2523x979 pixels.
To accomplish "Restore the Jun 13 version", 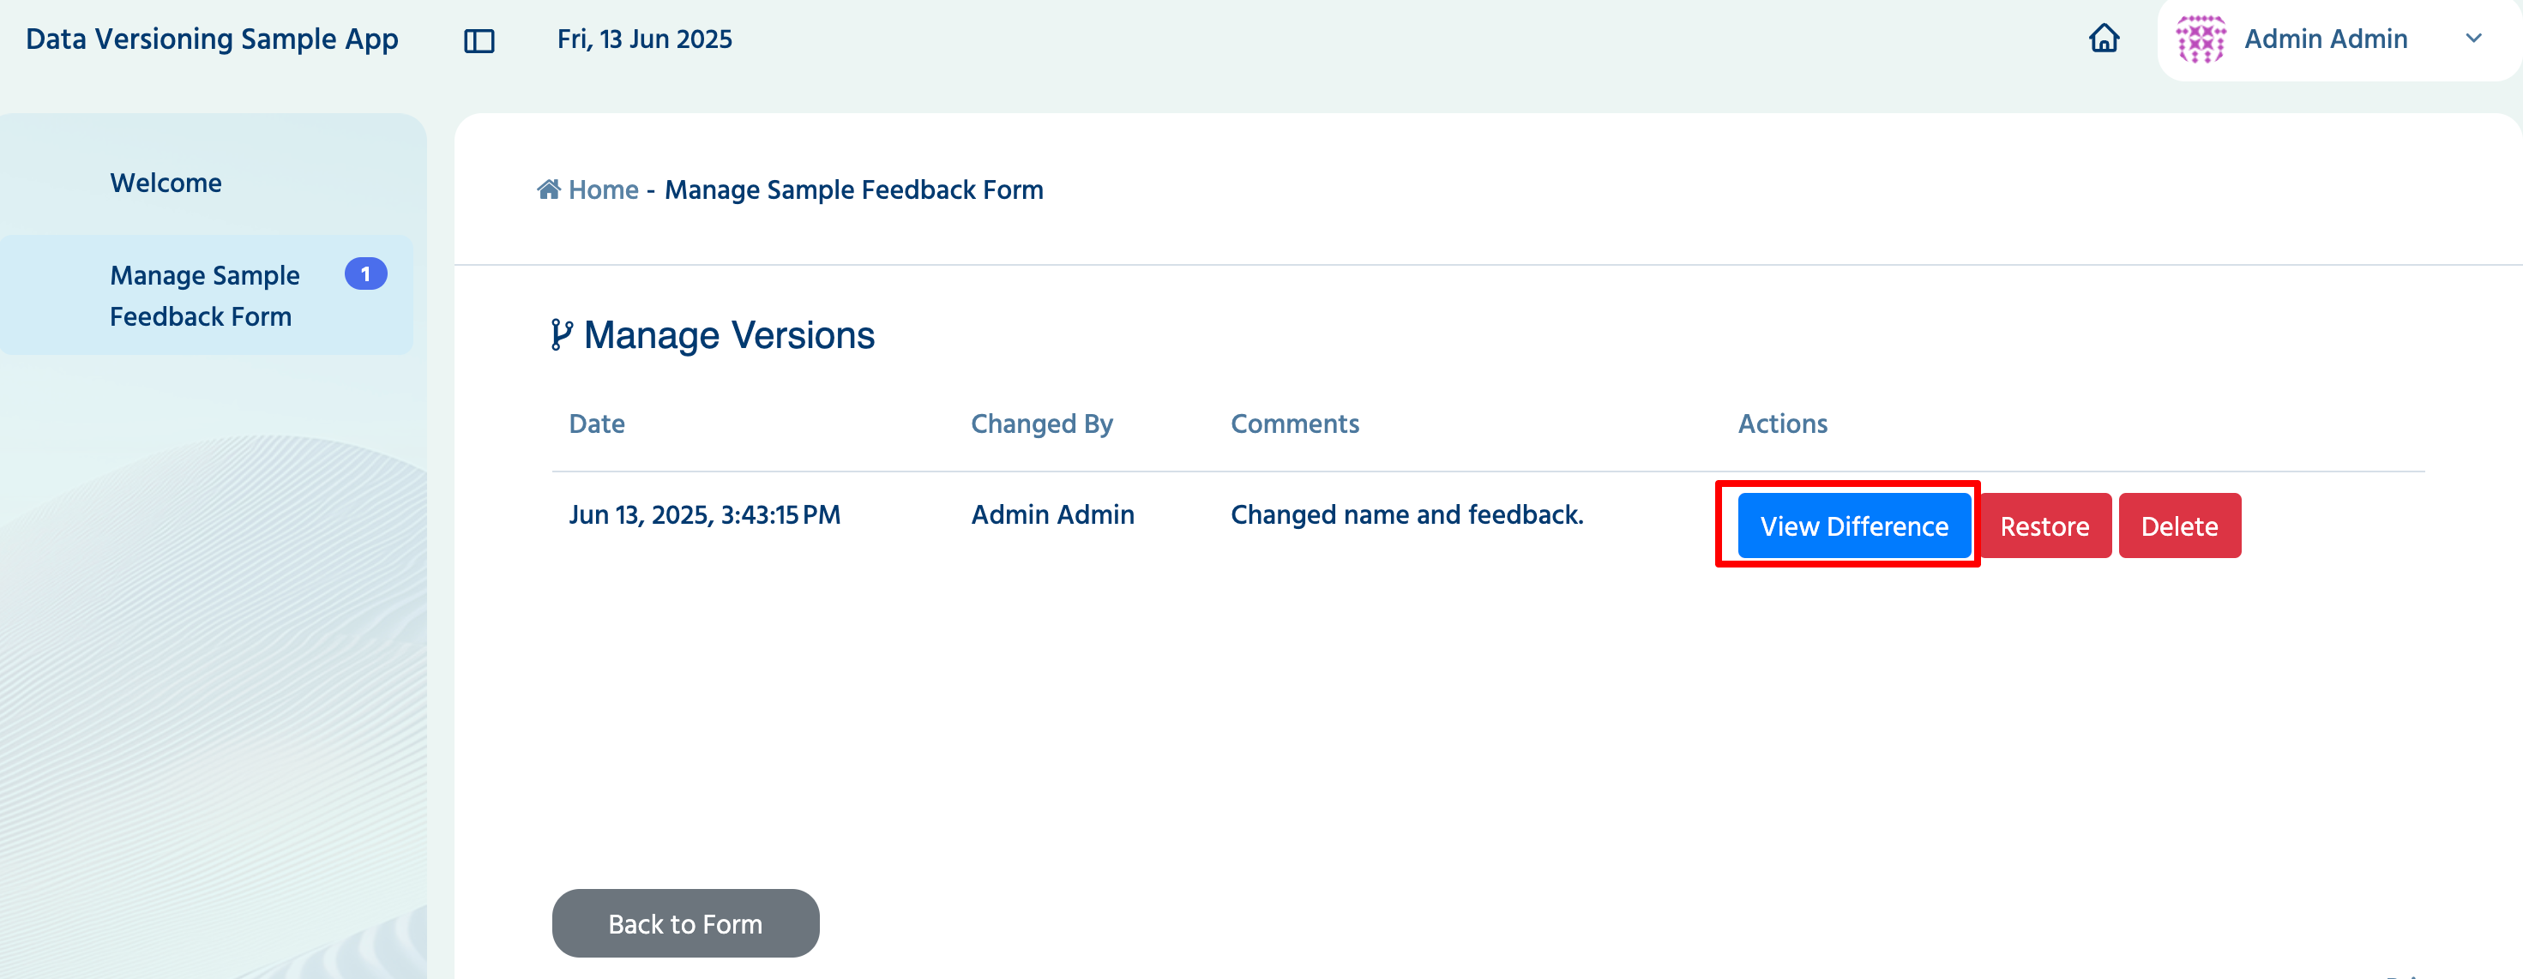I will pyautogui.click(x=2044, y=526).
